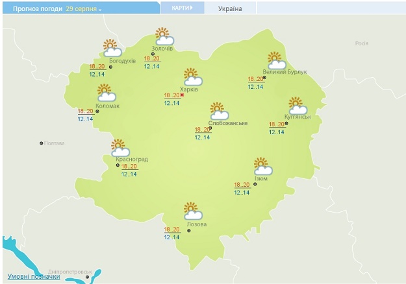The height and width of the screenshot is (284, 406).
Task: Click the sun-cloud icon above Богодухів
Action: pyautogui.click(x=113, y=48)
